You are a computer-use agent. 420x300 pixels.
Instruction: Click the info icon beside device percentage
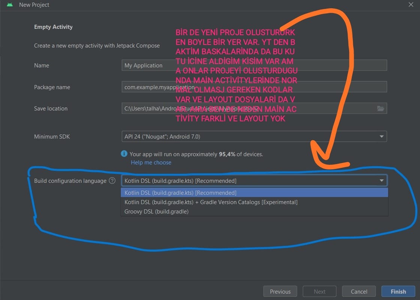(124, 154)
